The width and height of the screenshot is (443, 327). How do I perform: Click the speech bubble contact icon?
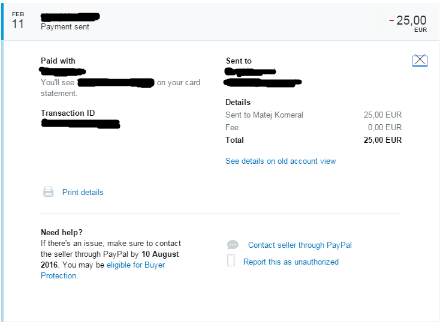pyautogui.click(x=233, y=245)
